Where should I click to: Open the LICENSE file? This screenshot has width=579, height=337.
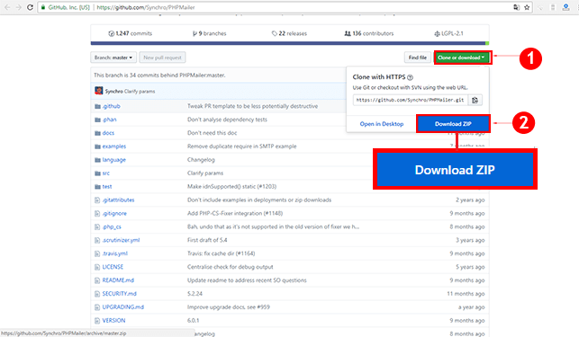coord(113,267)
